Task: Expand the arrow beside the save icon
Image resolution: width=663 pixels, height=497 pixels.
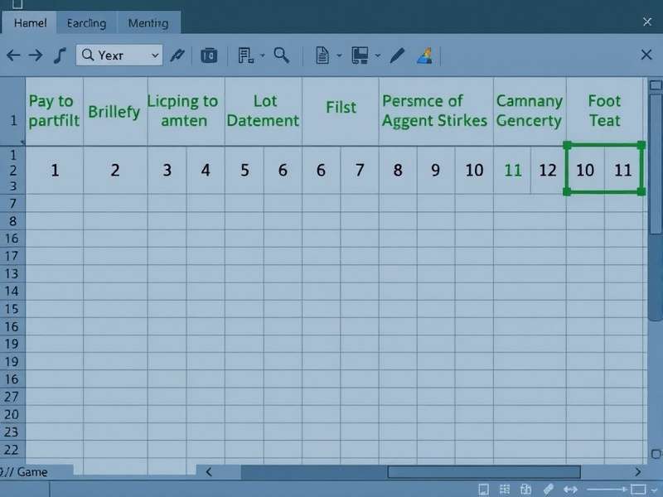Action: coord(377,55)
